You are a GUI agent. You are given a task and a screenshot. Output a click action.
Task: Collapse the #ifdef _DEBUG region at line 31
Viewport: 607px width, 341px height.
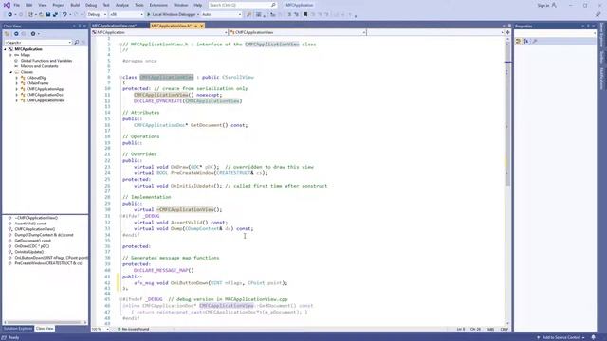(x=120, y=216)
